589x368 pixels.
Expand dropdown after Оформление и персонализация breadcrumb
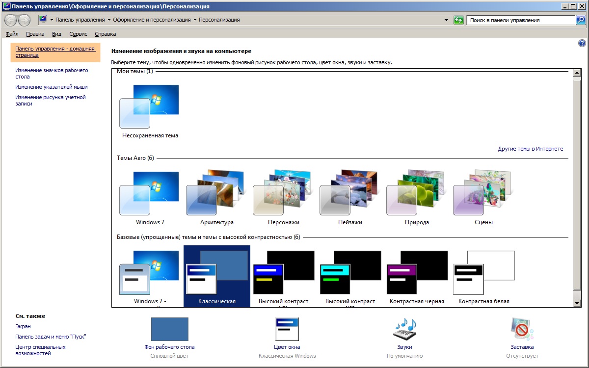pos(195,20)
